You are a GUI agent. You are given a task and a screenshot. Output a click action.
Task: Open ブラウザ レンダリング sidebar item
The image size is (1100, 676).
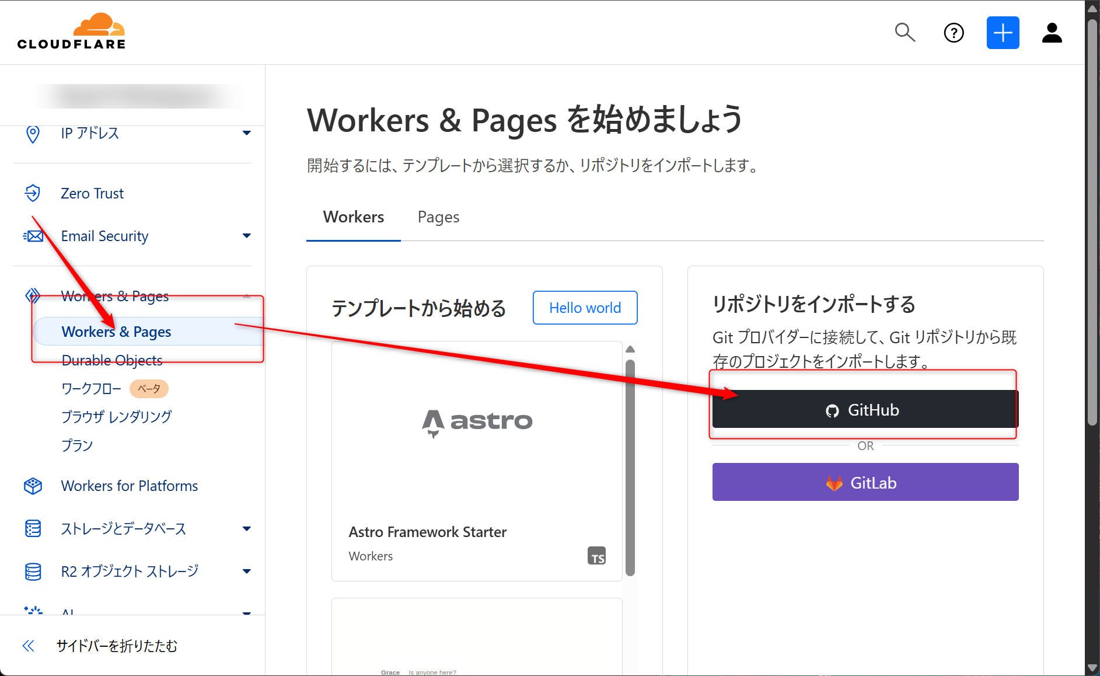[x=117, y=417]
